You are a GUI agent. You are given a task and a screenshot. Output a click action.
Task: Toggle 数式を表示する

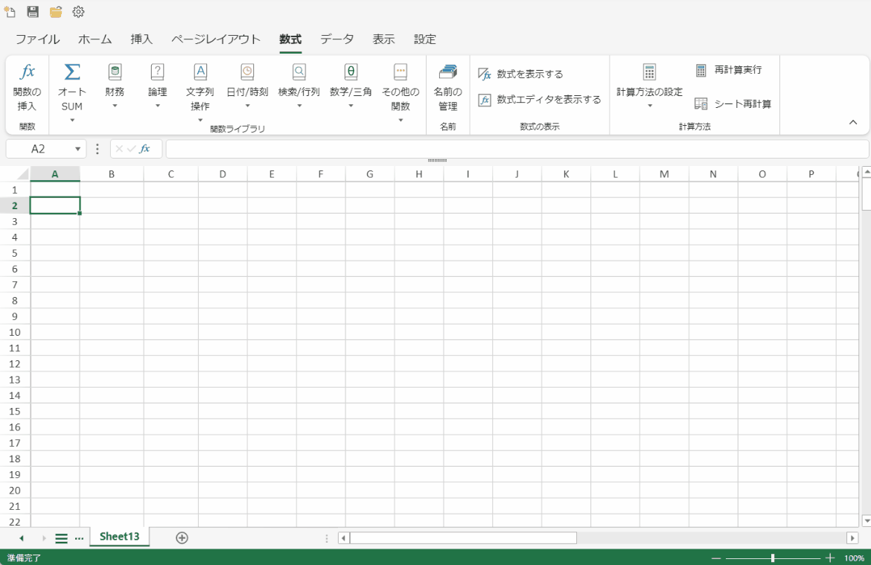point(520,74)
